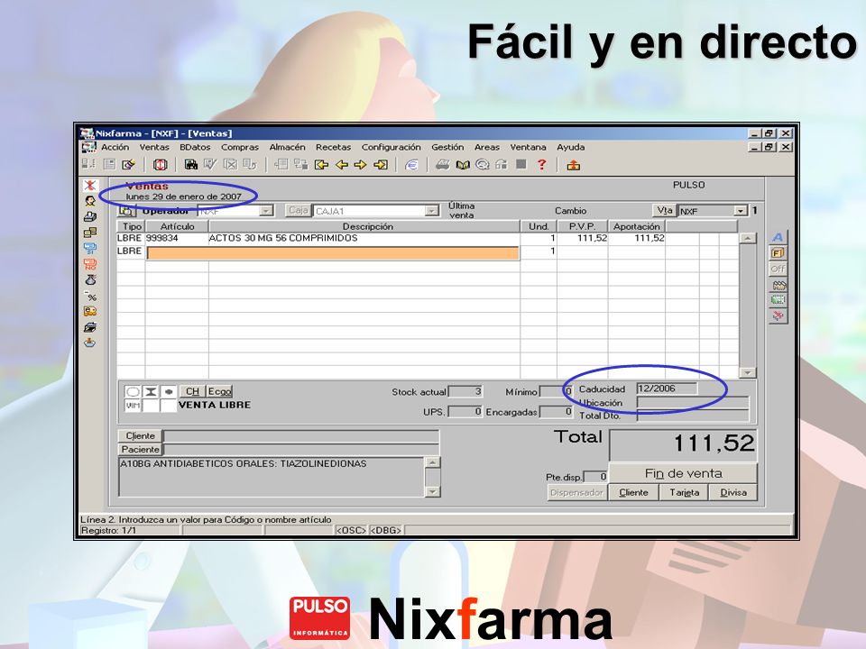Open the Gestión menu
866x649 pixels.
447,147
